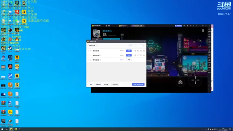Tap the double-chevron jump button in game
233x131 pixels.
180,82
